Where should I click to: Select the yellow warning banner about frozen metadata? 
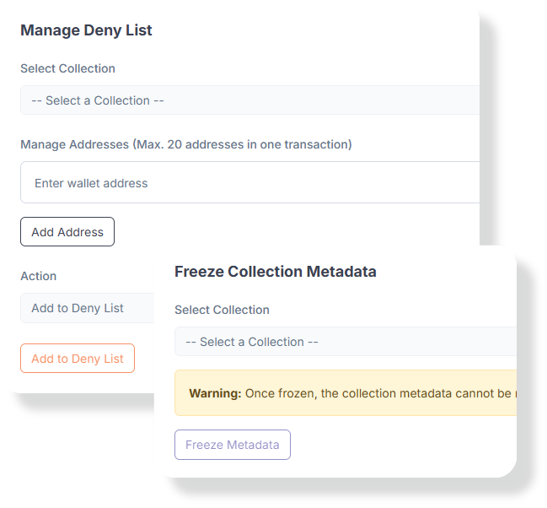(346, 392)
